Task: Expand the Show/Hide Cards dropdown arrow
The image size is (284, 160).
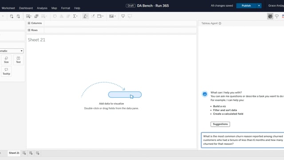Action: pos(115,16)
